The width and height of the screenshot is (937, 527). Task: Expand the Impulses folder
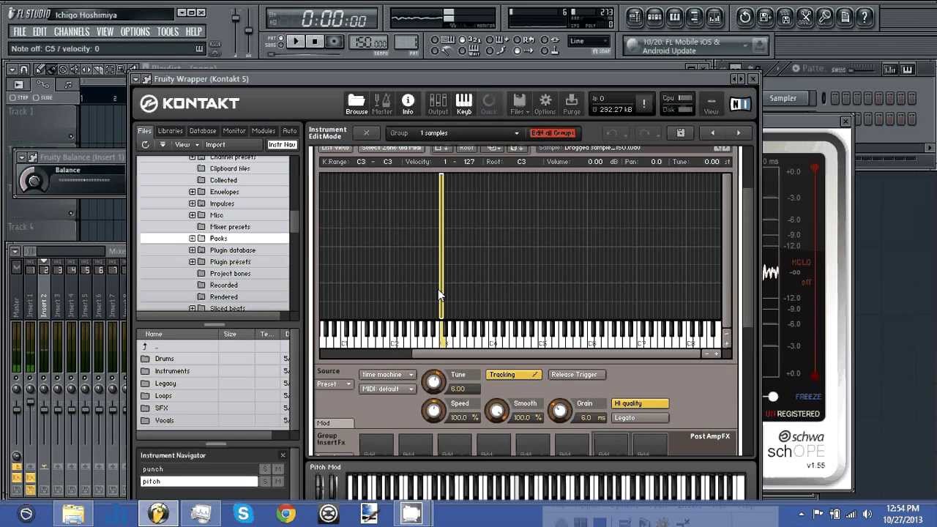(x=193, y=203)
